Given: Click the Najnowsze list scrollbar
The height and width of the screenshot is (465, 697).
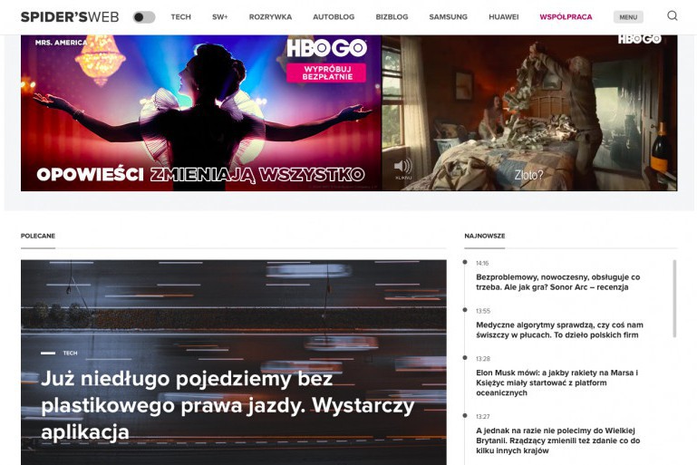Looking at the screenshot, I should tap(673, 298).
